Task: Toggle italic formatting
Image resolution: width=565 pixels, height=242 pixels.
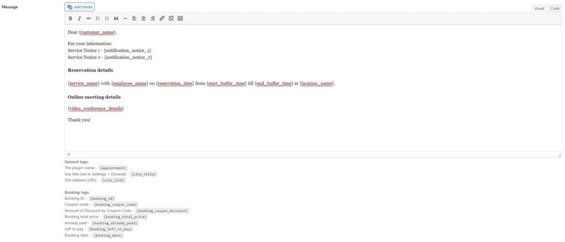Action: (x=79, y=18)
